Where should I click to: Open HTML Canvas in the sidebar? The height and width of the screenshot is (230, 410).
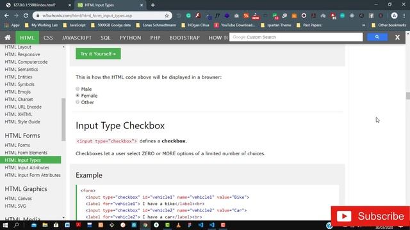click(x=19, y=199)
